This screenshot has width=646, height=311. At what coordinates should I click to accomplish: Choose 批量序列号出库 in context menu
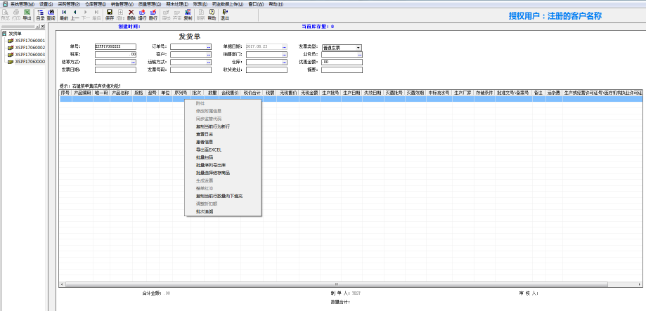click(223, 165)
